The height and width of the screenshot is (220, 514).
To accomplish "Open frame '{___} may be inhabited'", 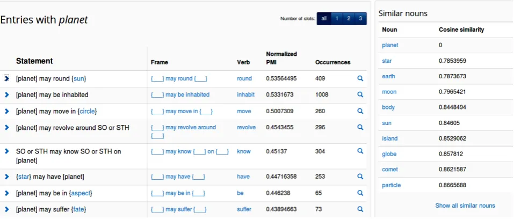I will click(180, 94).
